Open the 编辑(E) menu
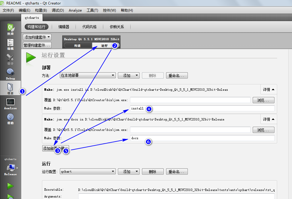This screenshot has width=292, height=199. click(x=24, y=10)
